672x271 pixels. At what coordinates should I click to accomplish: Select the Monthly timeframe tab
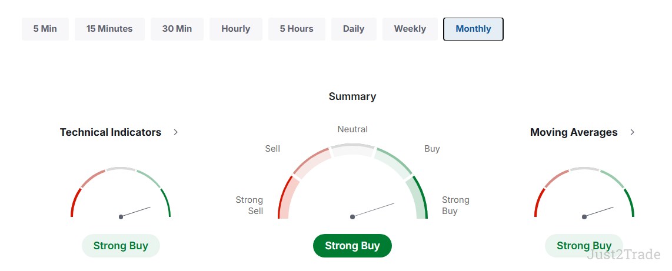tap(473, 29)
